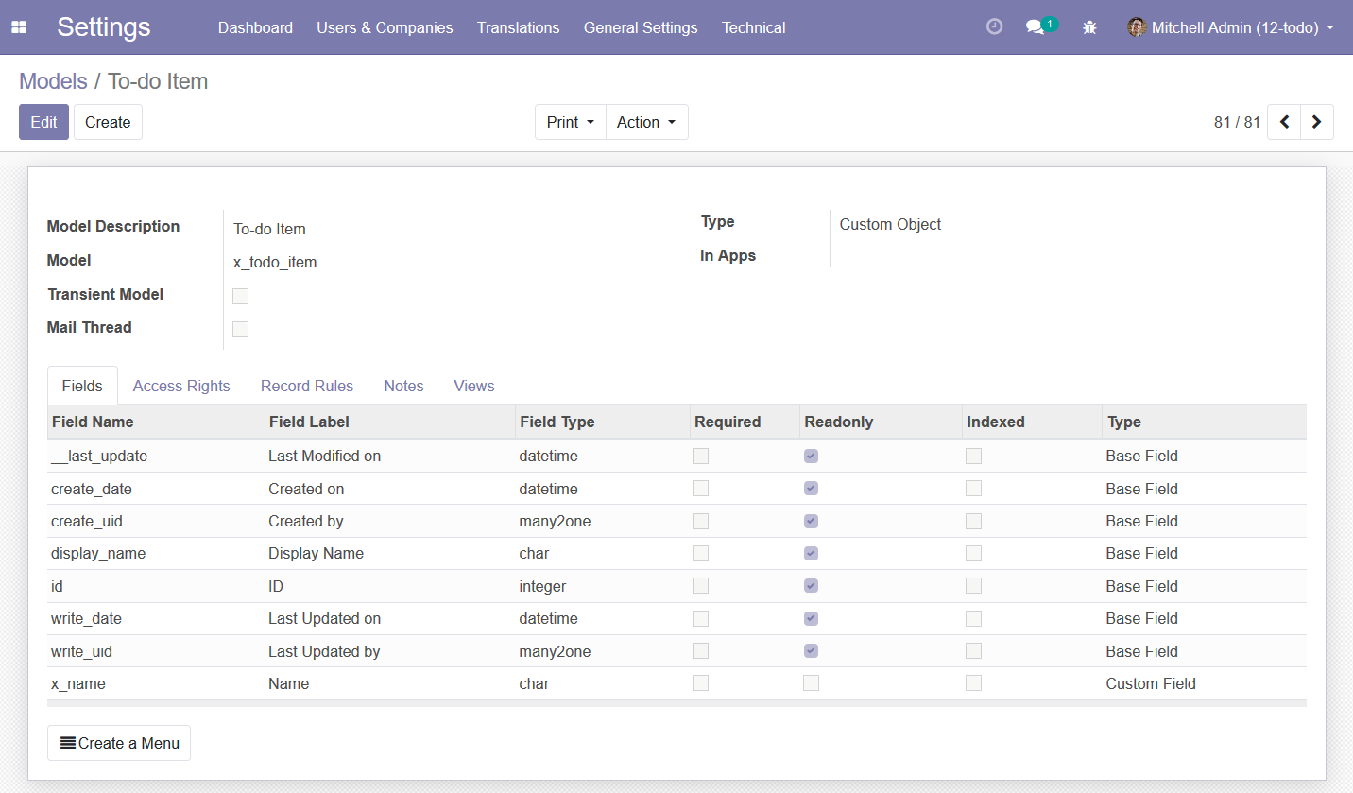Open the activities clock icon

click(994, 26)
